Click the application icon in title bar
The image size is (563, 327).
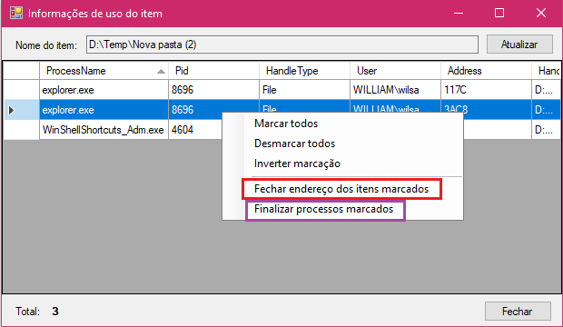16,14
